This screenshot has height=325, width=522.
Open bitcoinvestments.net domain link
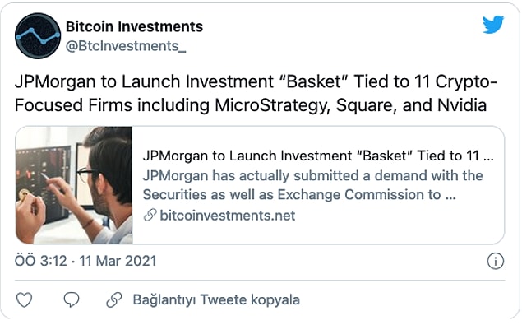click(228, 216)
